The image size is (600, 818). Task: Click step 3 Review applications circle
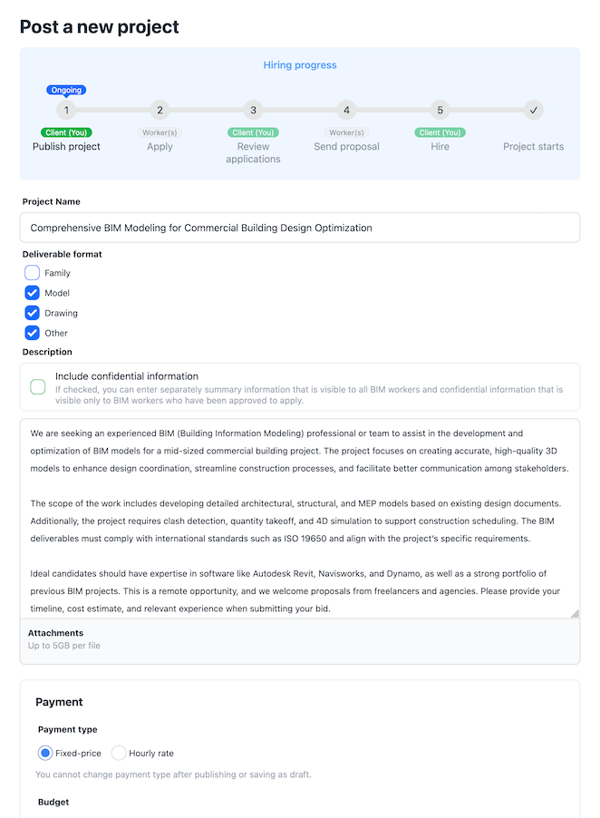coord(254,110)
